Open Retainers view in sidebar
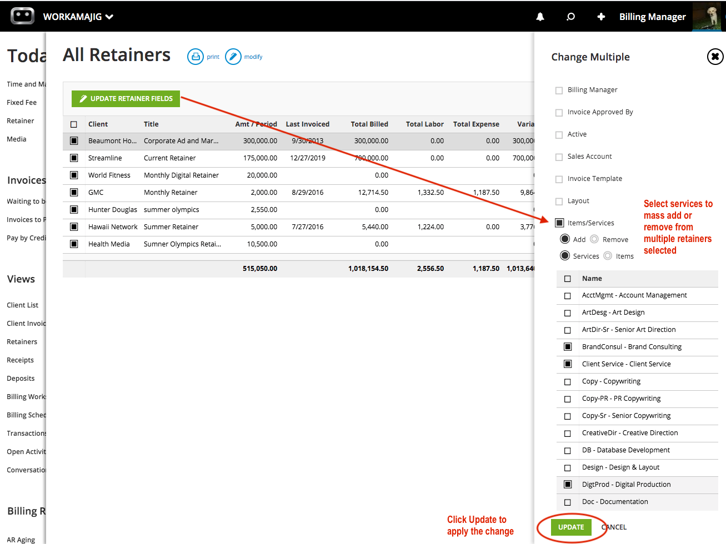The height and width of the screenshot is (544, 726). pos(22,342)
